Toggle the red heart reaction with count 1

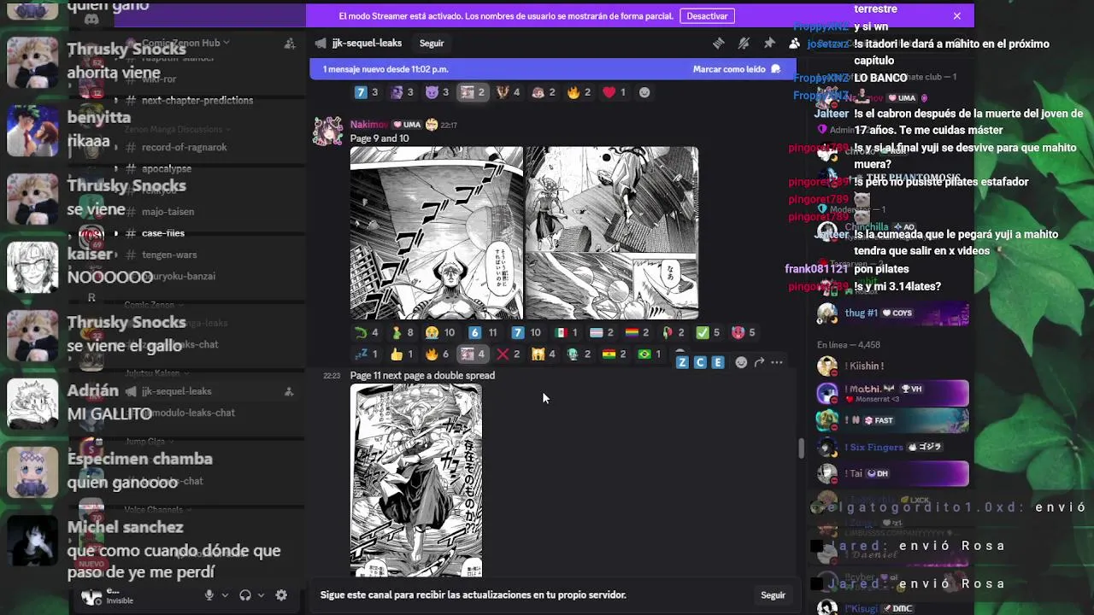point(615,92)
